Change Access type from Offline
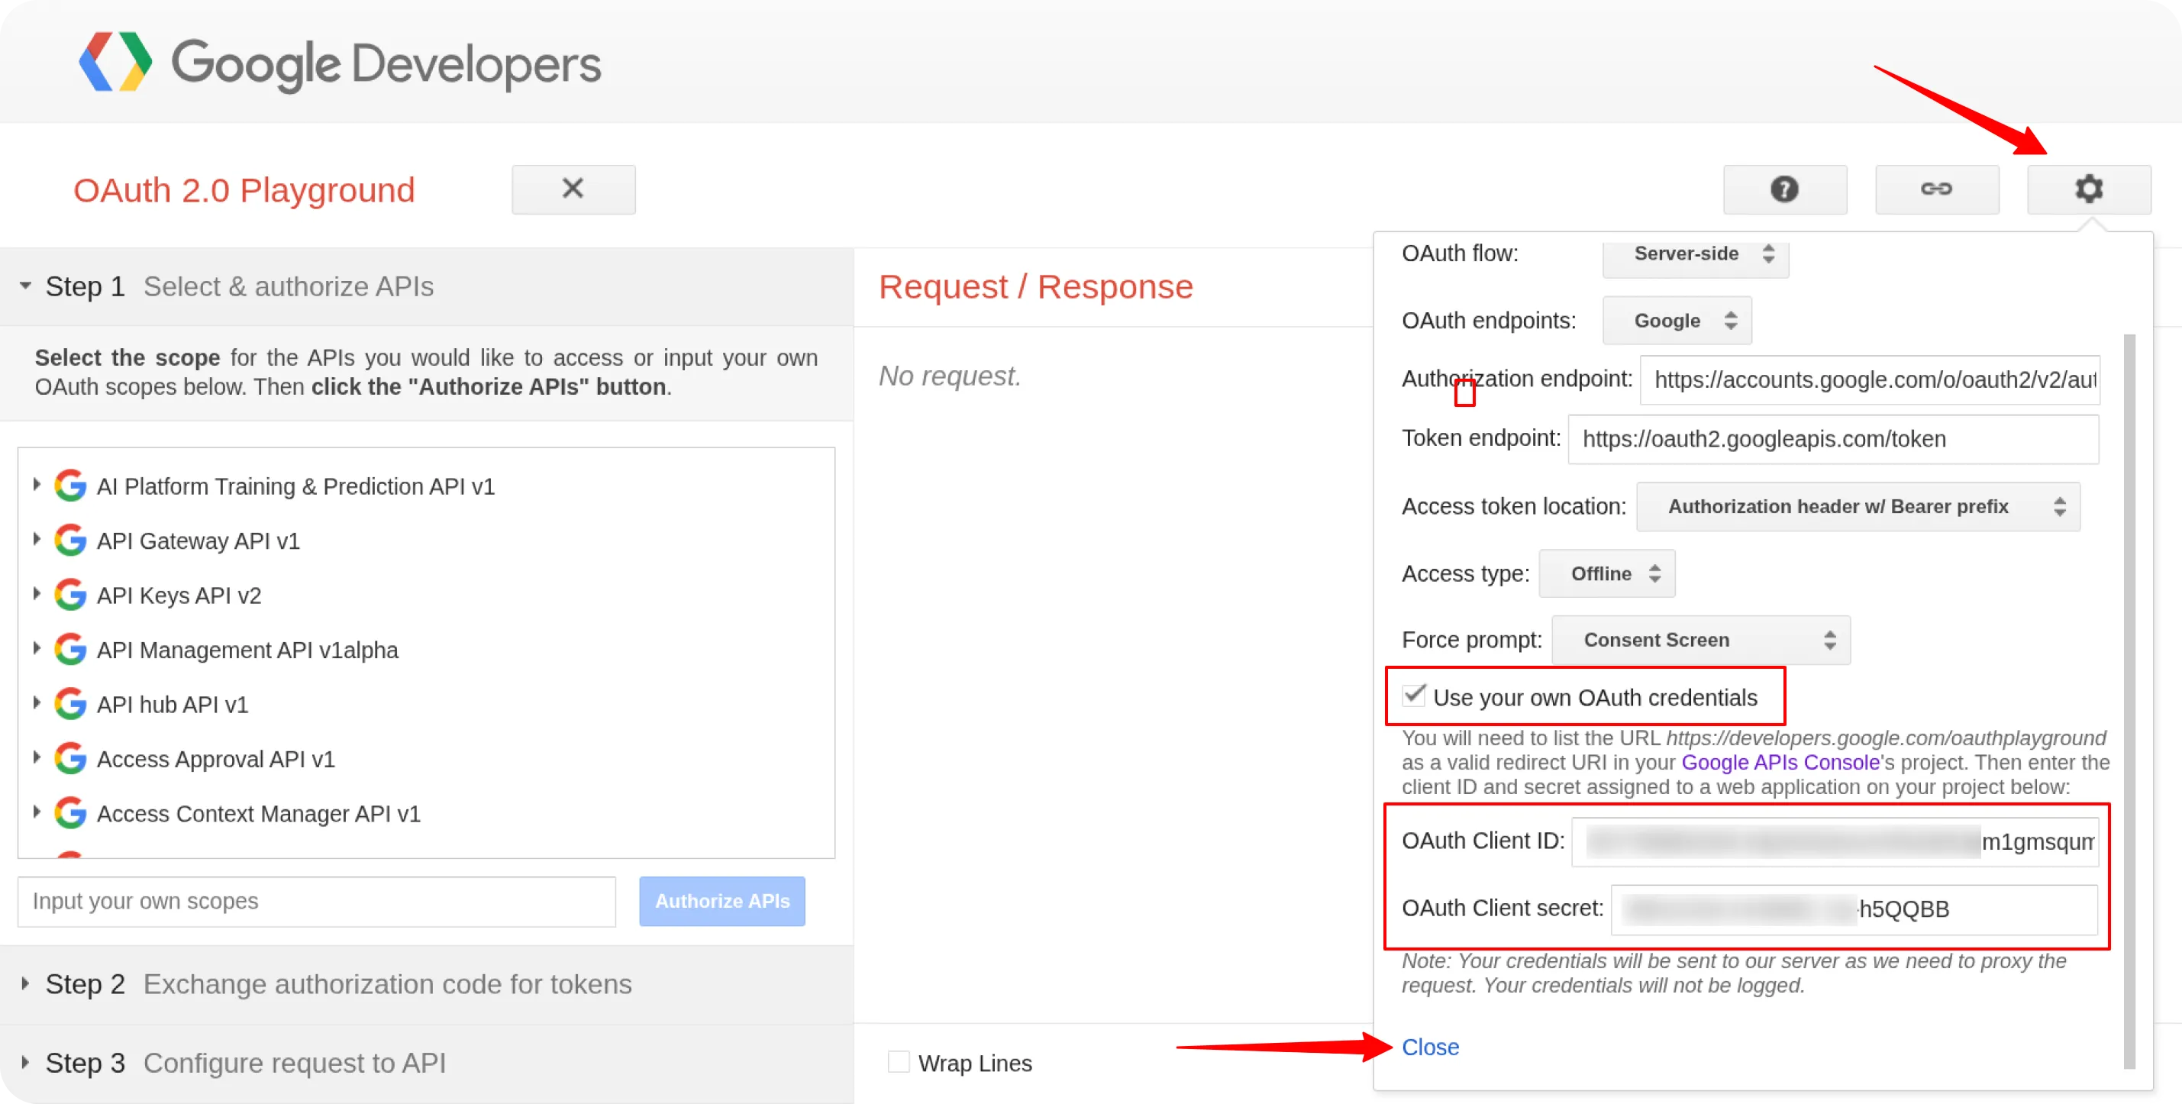 pos(1606,573)
